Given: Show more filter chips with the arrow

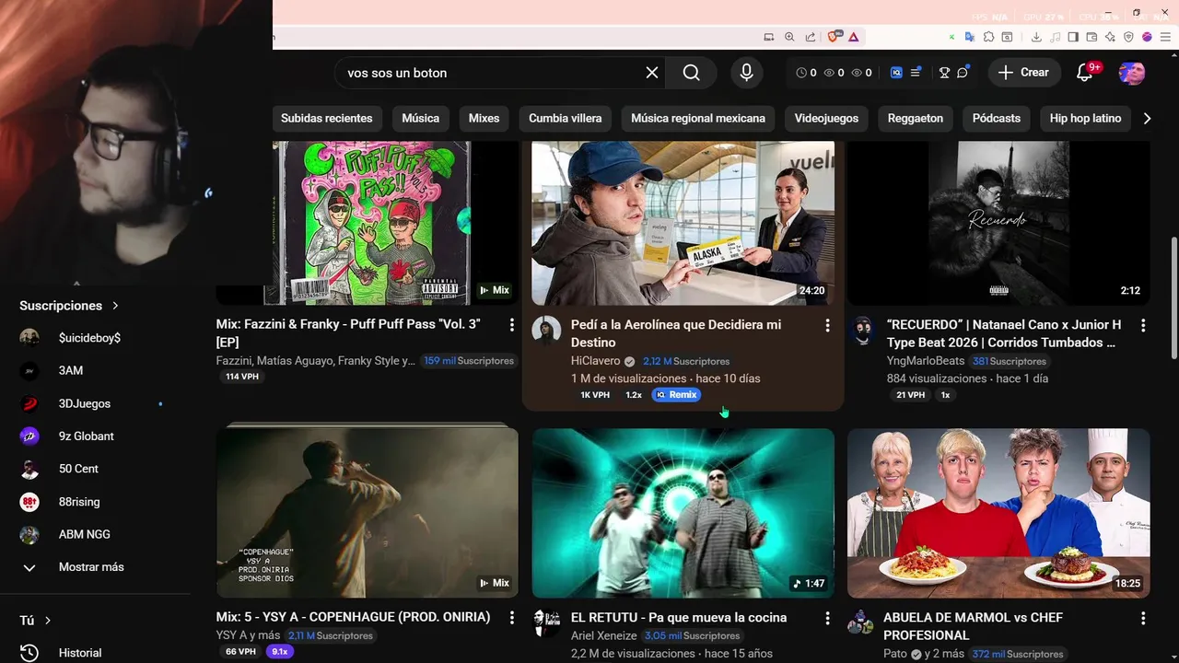Looking at the screenshot, I should pyautogui.click(x=1147, y=118).
